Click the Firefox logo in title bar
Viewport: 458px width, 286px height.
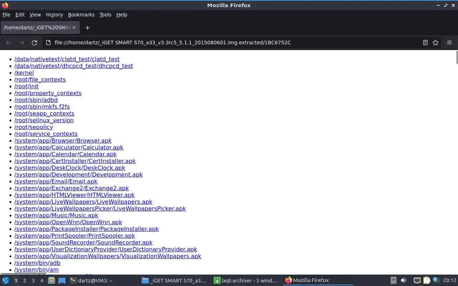tap(5, 5)
